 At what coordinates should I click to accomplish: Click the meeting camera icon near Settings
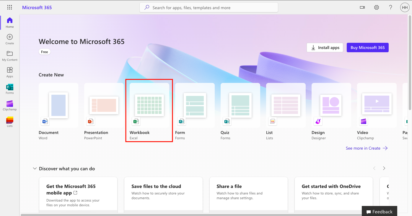[362, 7]
